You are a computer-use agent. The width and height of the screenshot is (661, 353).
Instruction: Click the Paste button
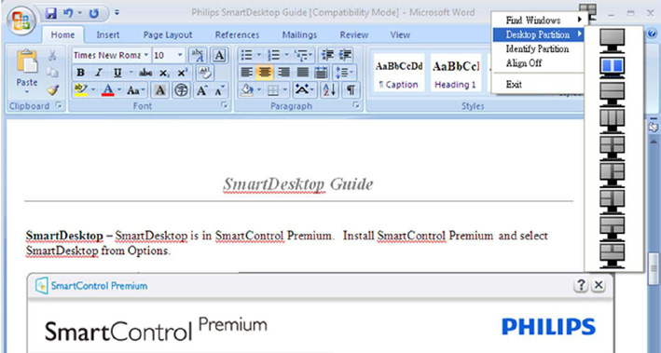pos(27,73)
